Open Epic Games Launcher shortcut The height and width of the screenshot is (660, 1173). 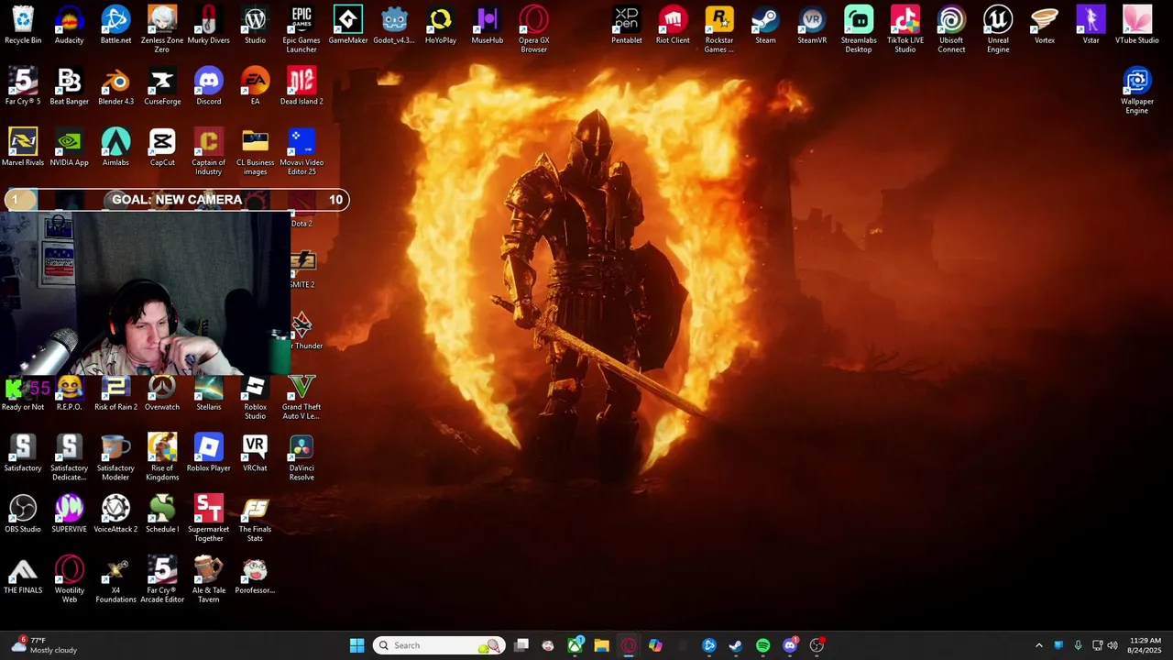pos(301,29)
